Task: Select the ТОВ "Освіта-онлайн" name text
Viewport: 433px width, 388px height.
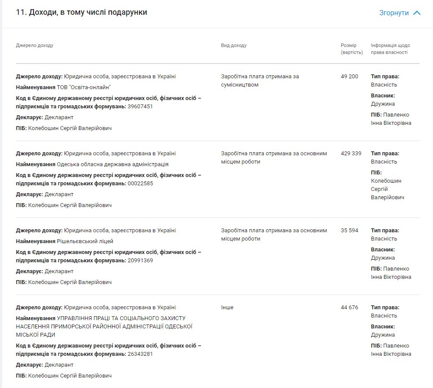Action: pyautogui.click(x=84, y=87)
